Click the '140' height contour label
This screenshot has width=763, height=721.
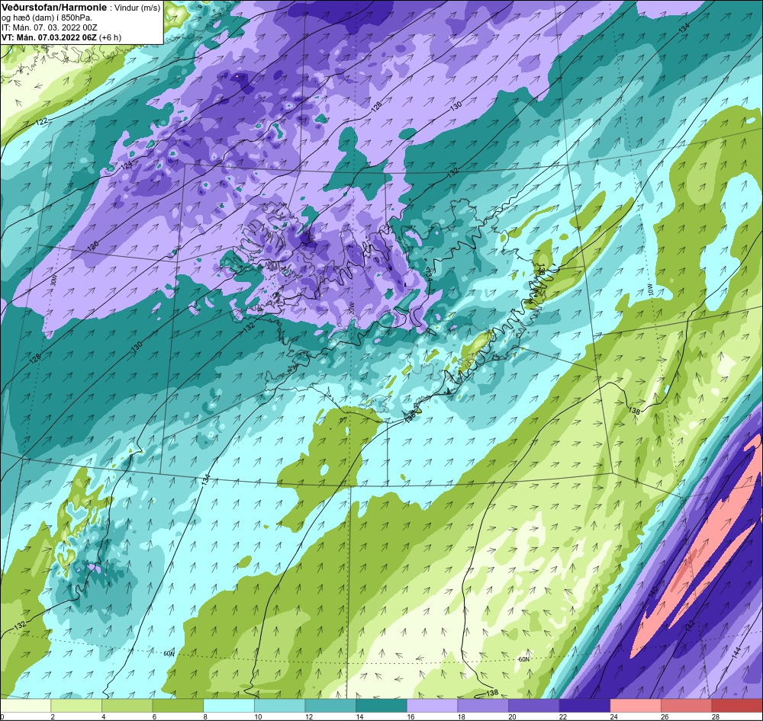point(653,591)
